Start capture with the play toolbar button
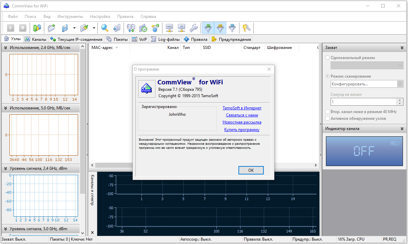Screen dimensions: 408x244 (11, 28)
